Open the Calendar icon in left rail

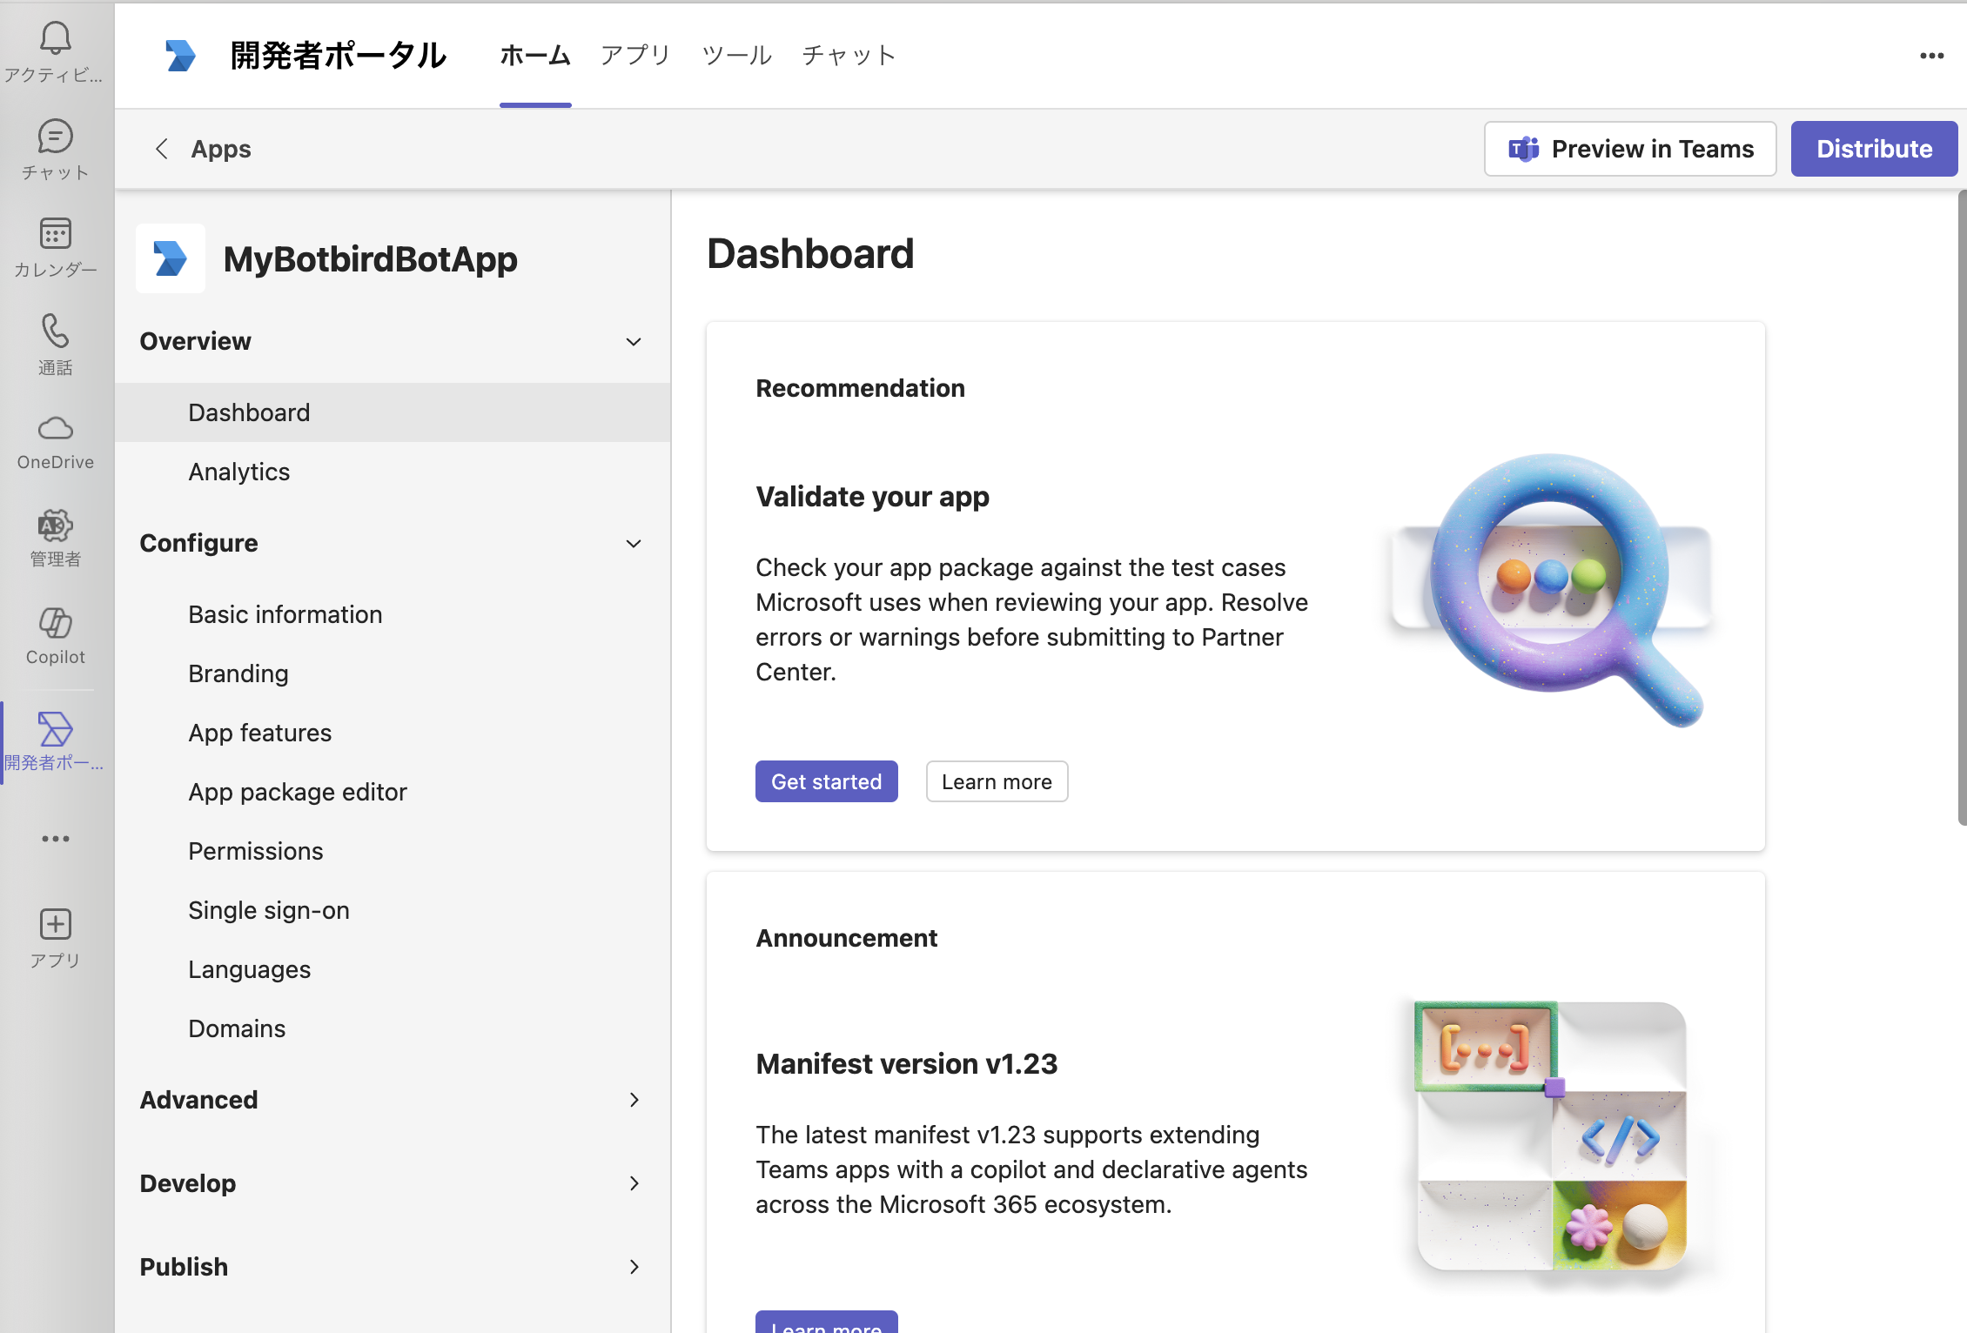tap(55, 234)
